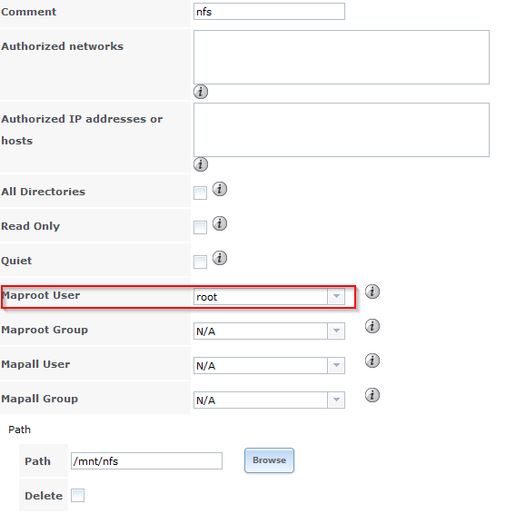This screenshot has height=514, width=506.
Task: Show help info for Quiet option
Action: click(220, 258)
